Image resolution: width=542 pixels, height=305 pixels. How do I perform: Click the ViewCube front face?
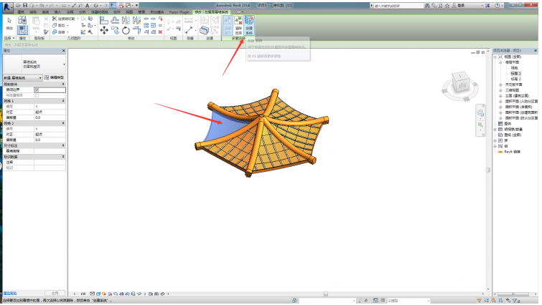click(x=462, y=85)
